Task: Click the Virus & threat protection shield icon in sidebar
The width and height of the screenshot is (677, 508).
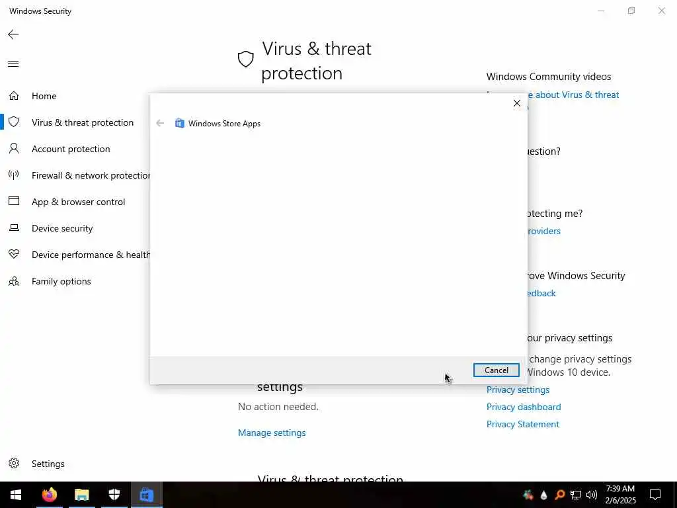Action: coord(14,122)
